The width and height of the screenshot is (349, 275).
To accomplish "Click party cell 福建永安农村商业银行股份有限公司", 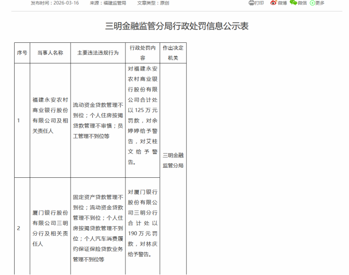I will 50,120.
